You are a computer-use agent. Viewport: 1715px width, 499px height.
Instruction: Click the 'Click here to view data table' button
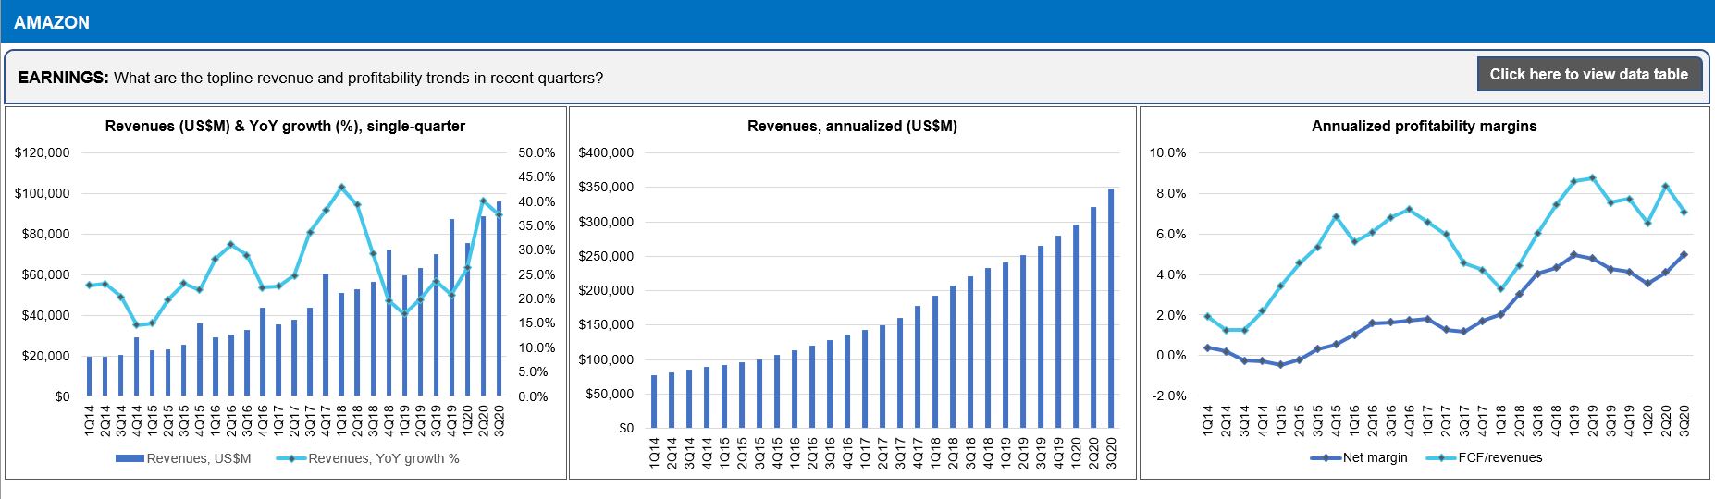(x=1589, y=75)
